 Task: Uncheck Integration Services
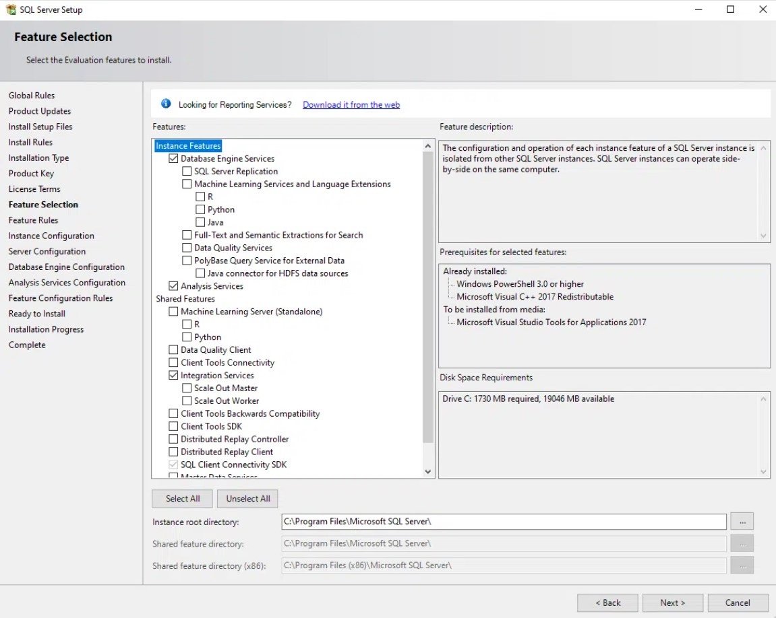(173, 376)
